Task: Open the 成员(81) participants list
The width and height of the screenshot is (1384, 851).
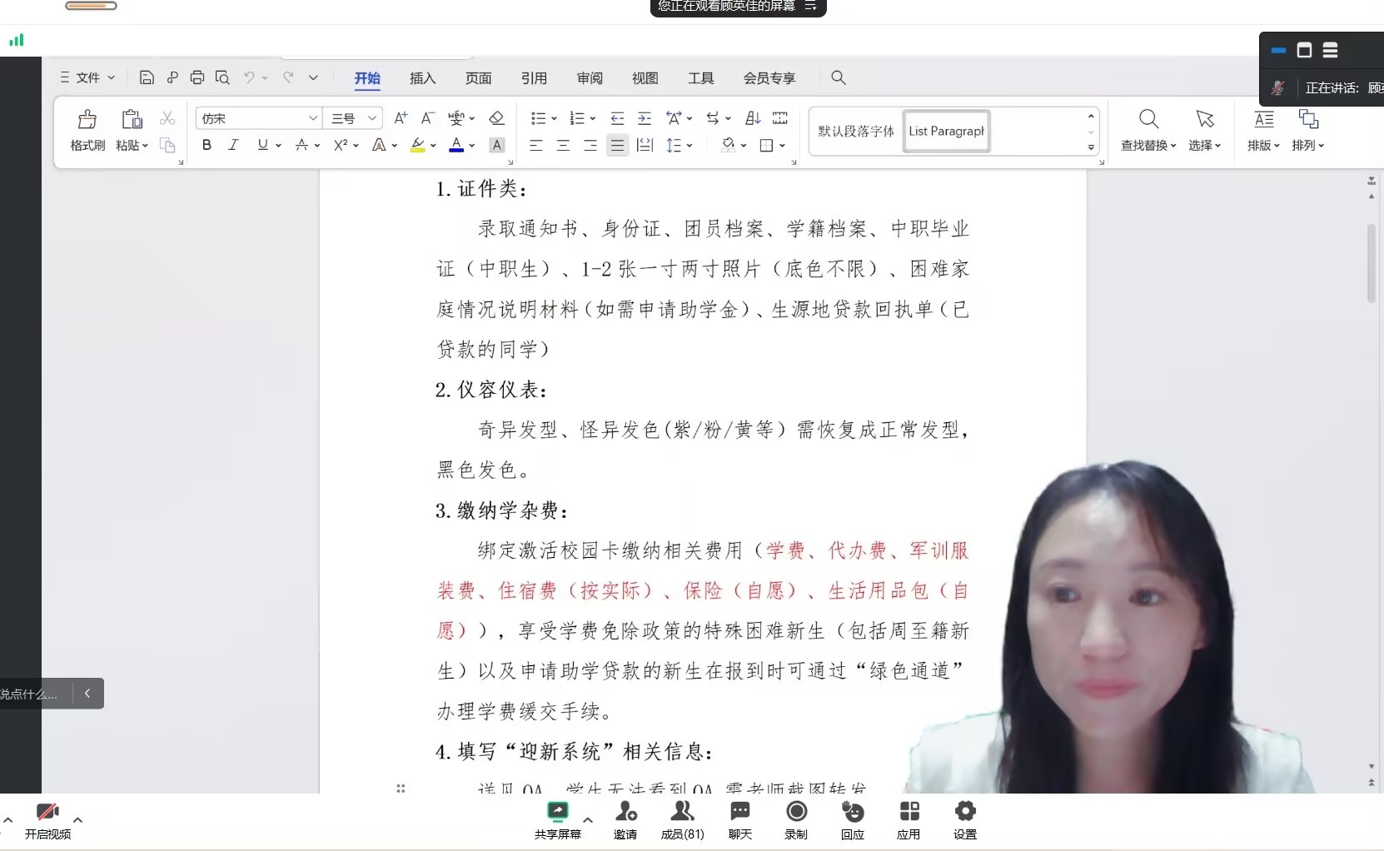Action: [x=682, y=819]
